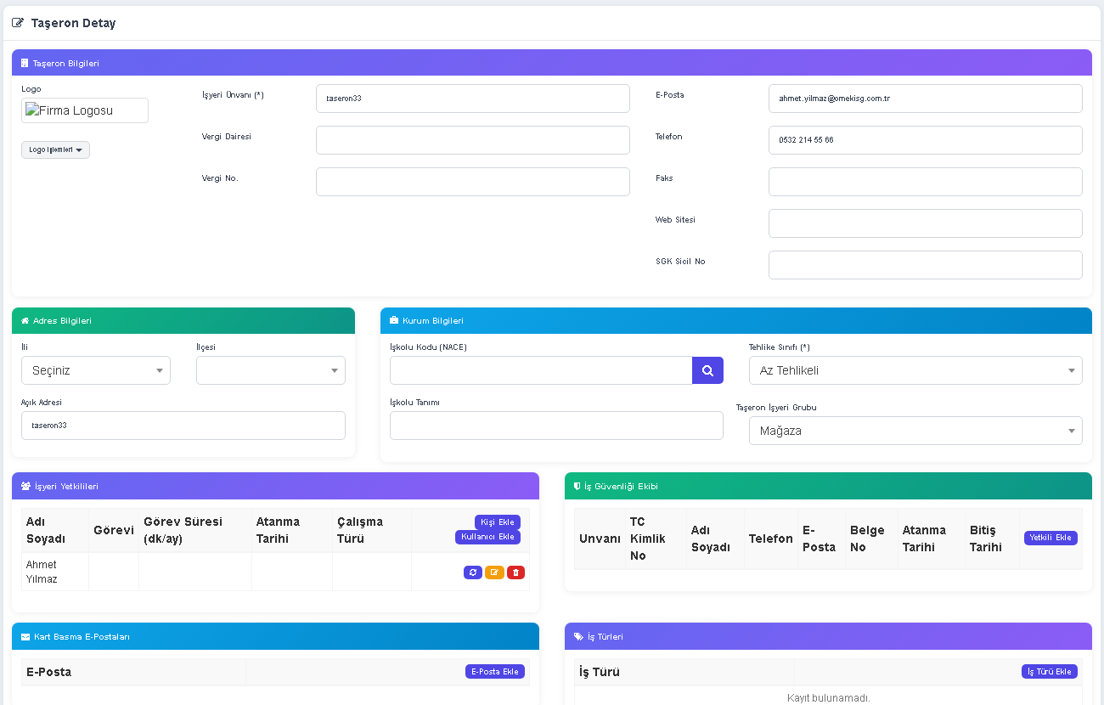Click the refresh icon for Ahmet Yılmaz

coord(473,572)
